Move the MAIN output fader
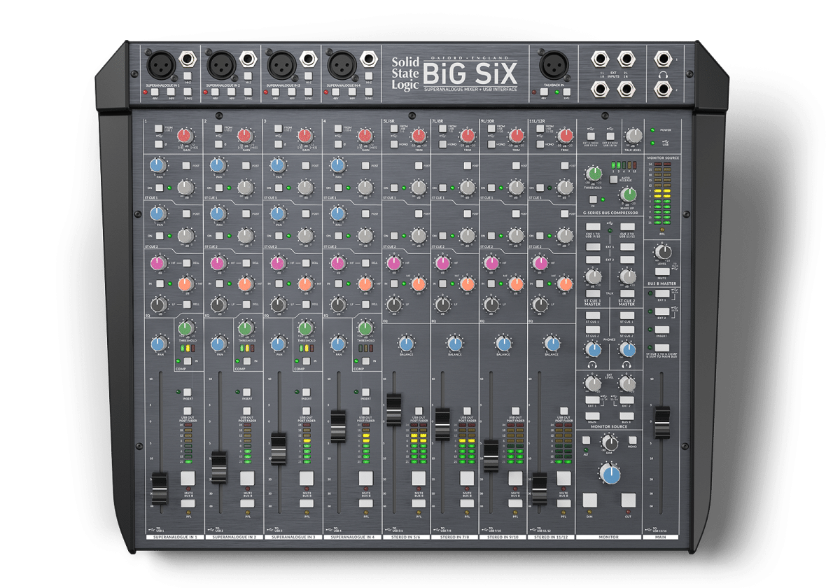 point(662,422)
